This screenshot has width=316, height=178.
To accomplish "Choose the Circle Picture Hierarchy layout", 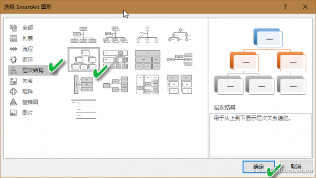I will tap(179, 35).
